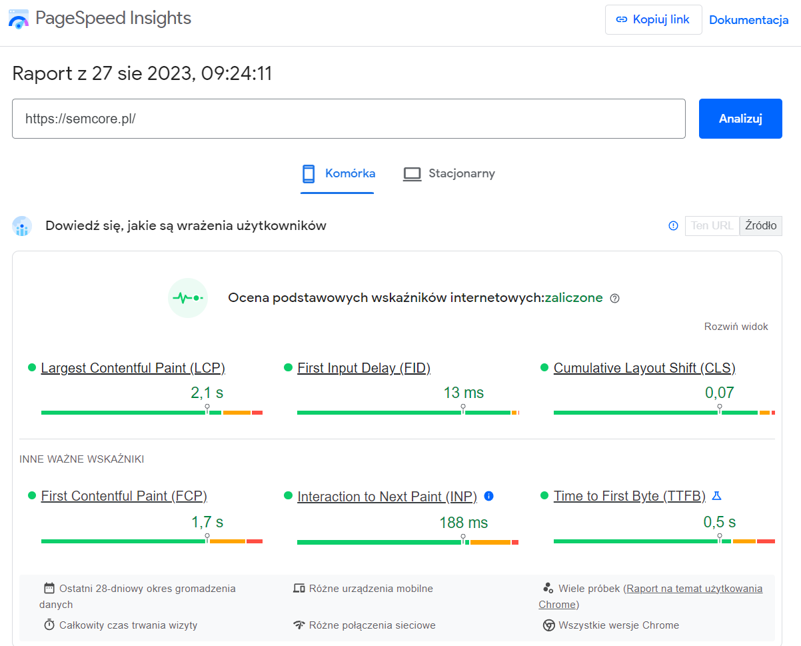Click the FCP distribution bar
This screenshot has width=801, height=646.
point(152,541)
